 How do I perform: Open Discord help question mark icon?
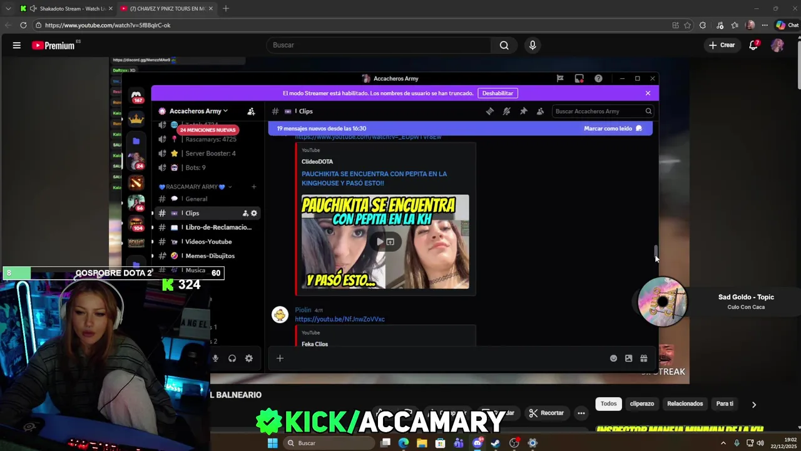[598, 78]
